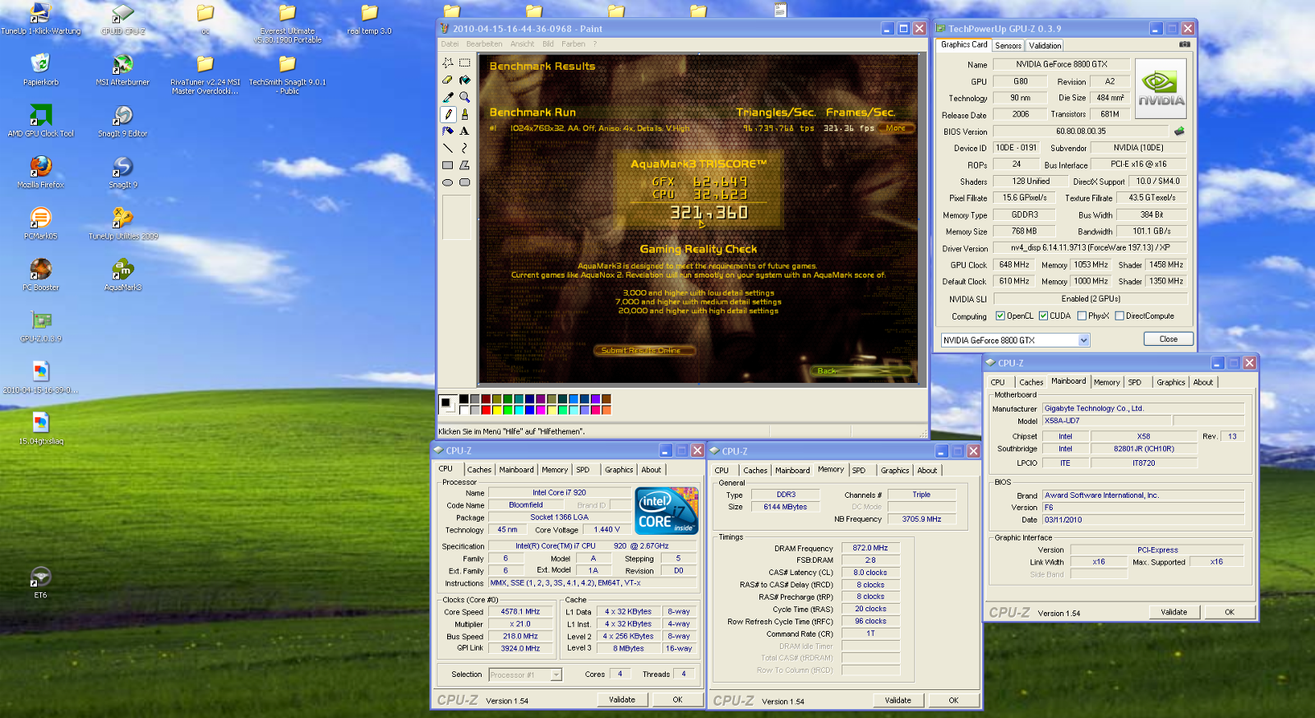Open Graphics tab in the Gigabyte mainboard CPU-Z
The height and width of the screenshot is (718, 1315).
pos(1170,382)
